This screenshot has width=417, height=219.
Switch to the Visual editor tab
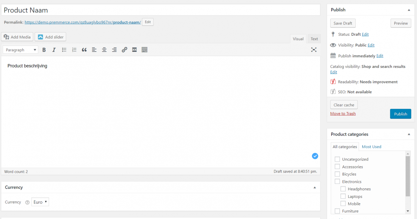(x=298, y=39)
